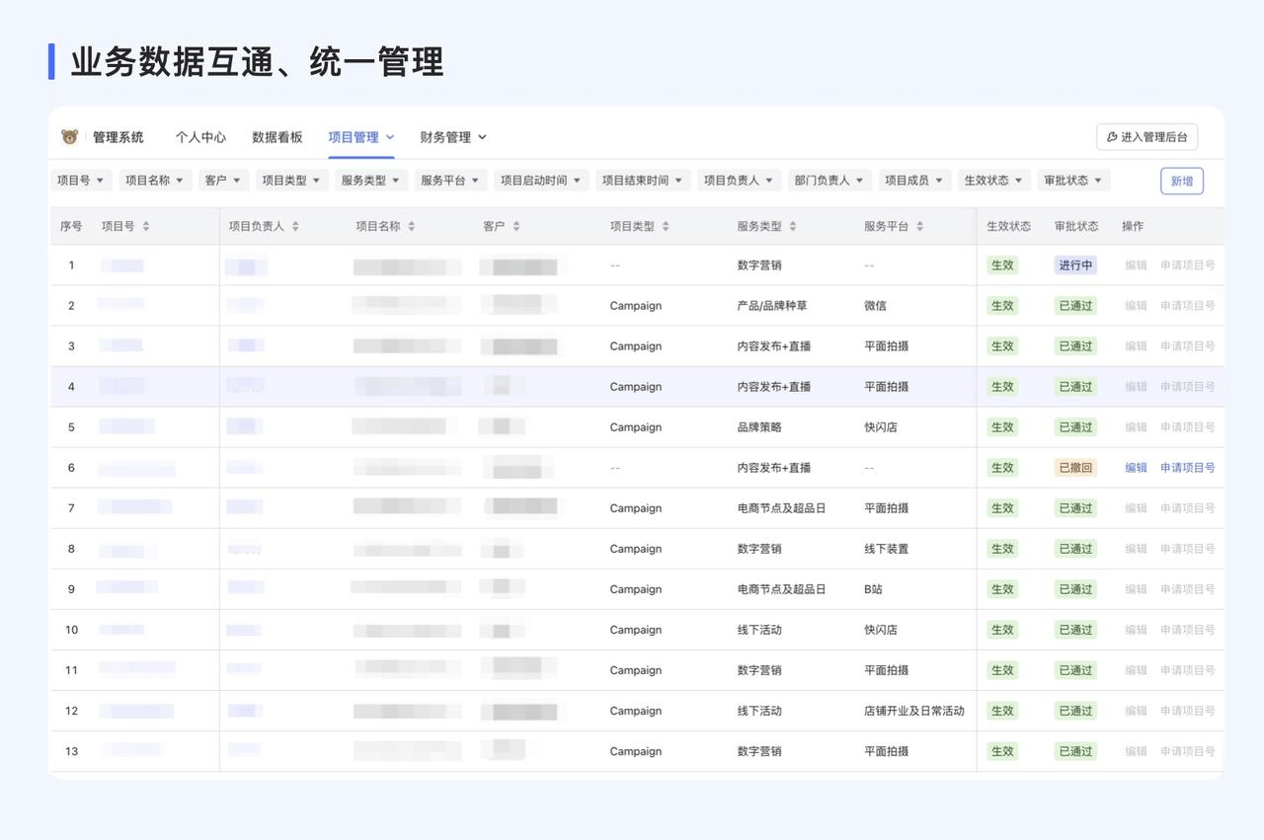1264x840 pixels.
Task: Open 审批状态 filter dropdown
Action: point(1074,181)
